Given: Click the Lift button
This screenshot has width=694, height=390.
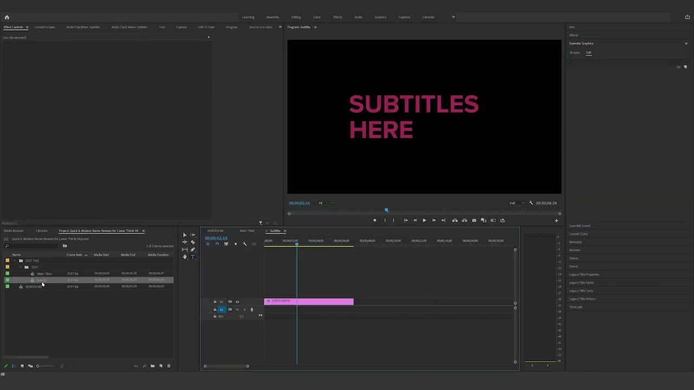Looking at the screenshot, I should click(x=455, y=220).
